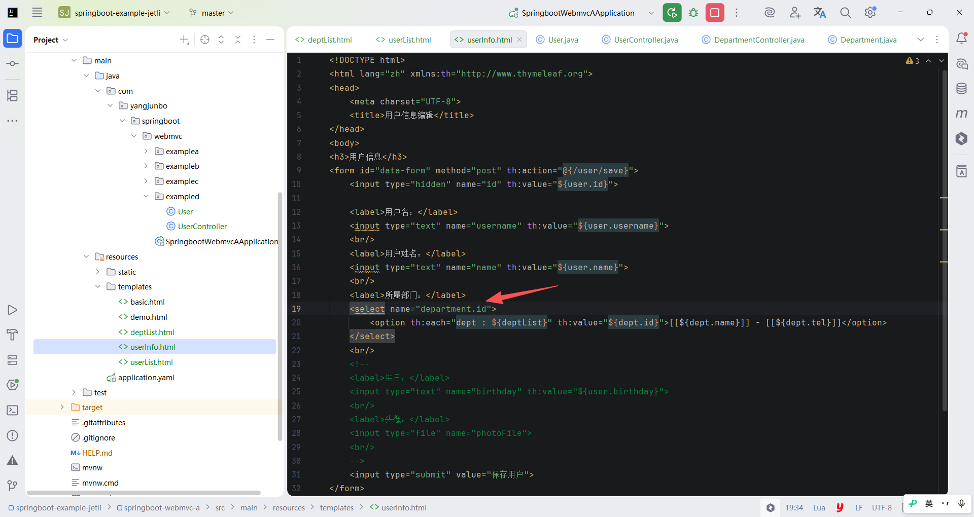Open Code With Me user icon
The image size is (974, 517).
795,13
